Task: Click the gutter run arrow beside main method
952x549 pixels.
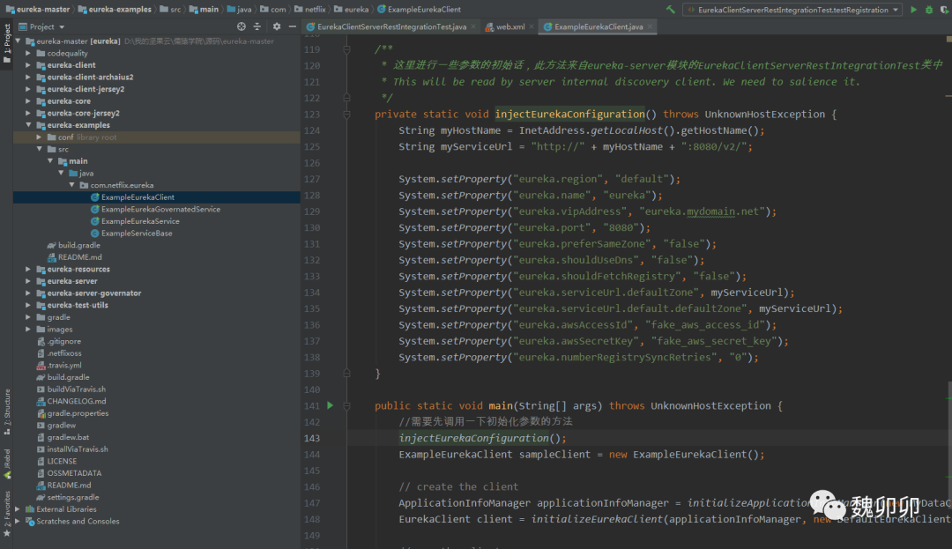Action: pos(331,405)
